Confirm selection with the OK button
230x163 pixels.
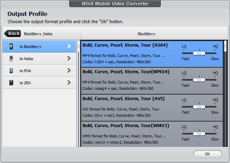207,154
